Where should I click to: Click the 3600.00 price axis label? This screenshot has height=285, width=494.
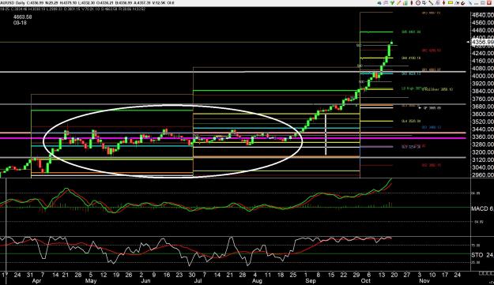pyautogui.click(x=483, y=114)
